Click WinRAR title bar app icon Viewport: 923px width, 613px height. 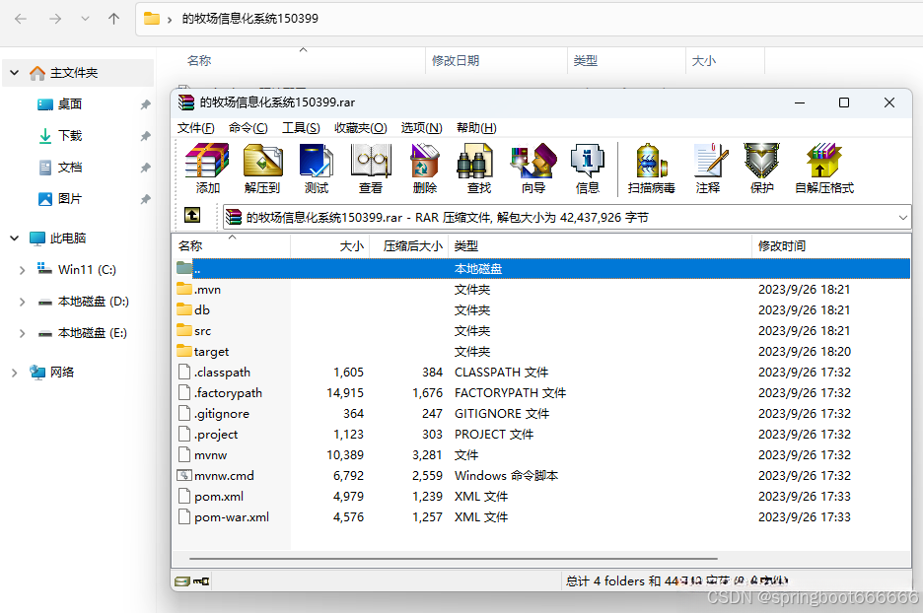pos(186,102)
